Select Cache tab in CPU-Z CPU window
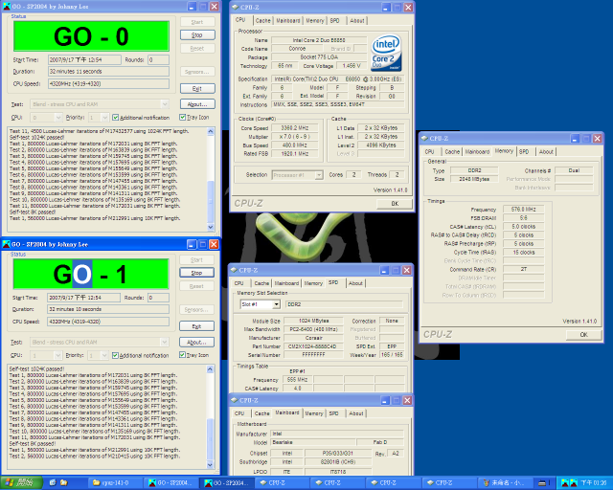The image size is (613, 490). point(262,20)
